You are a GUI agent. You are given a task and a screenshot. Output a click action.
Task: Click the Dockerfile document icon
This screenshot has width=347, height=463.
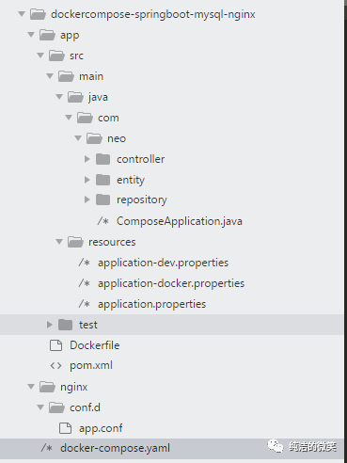click(55, 345)
